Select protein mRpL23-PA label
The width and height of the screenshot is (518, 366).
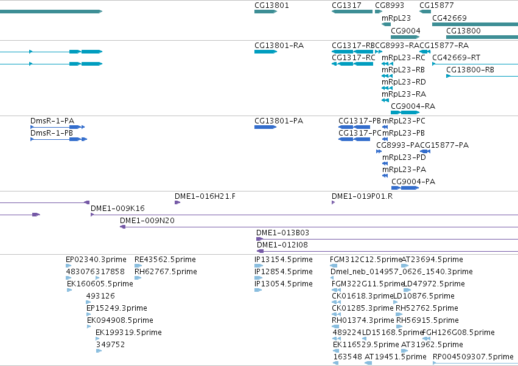(404, 170)
